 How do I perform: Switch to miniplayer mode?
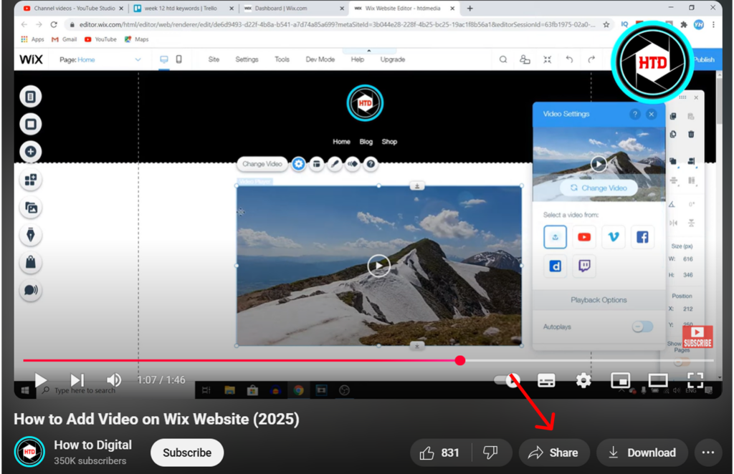(620, 380)
